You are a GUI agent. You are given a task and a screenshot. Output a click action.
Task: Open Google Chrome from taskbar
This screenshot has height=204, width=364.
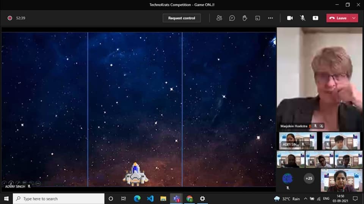tap(190, 199)
